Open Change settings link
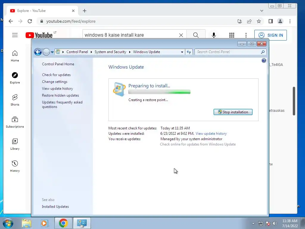This screenshot has width=305, height=229. click(55, 82)
